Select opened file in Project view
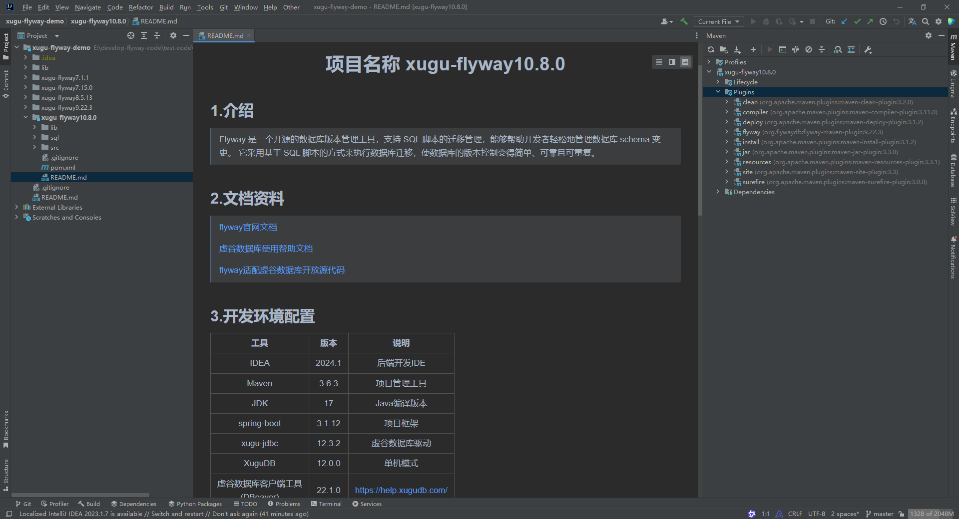The width and height of the screenshot is (959, 519). 131,35
